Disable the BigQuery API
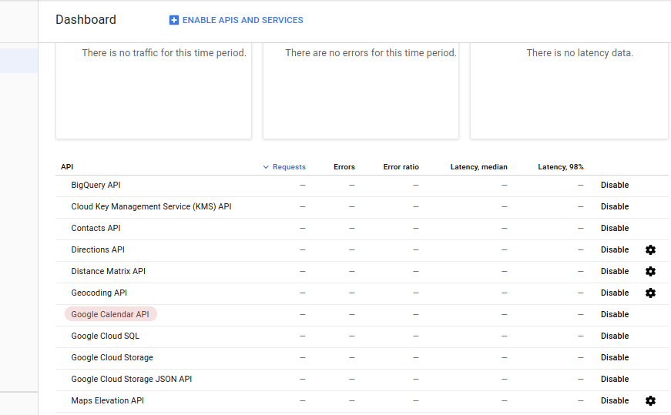Viewport: 671px width, 415px height. pos(615,186)
